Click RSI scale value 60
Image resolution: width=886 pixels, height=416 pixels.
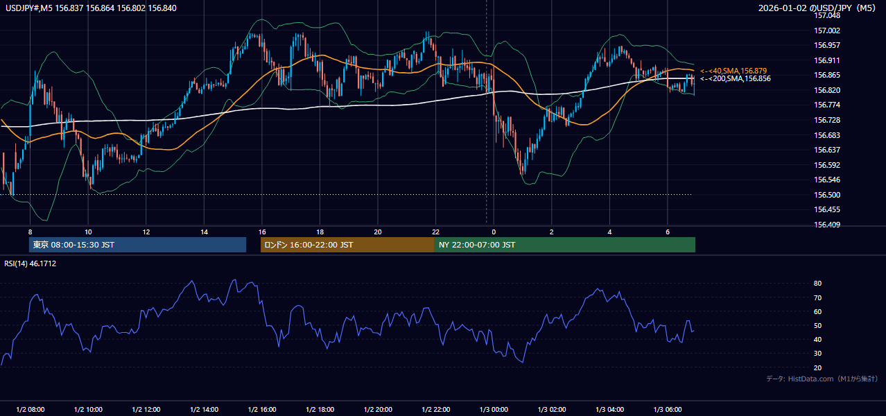tap(818, 311)
